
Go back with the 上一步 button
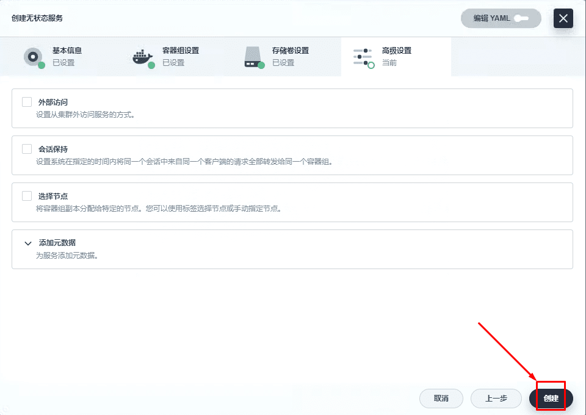pos(496,399)
